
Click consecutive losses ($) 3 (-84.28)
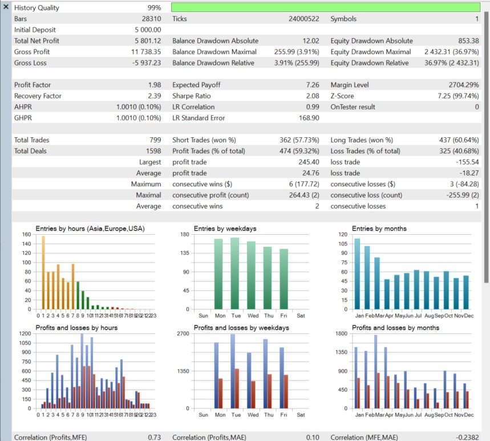coord(465,184)
